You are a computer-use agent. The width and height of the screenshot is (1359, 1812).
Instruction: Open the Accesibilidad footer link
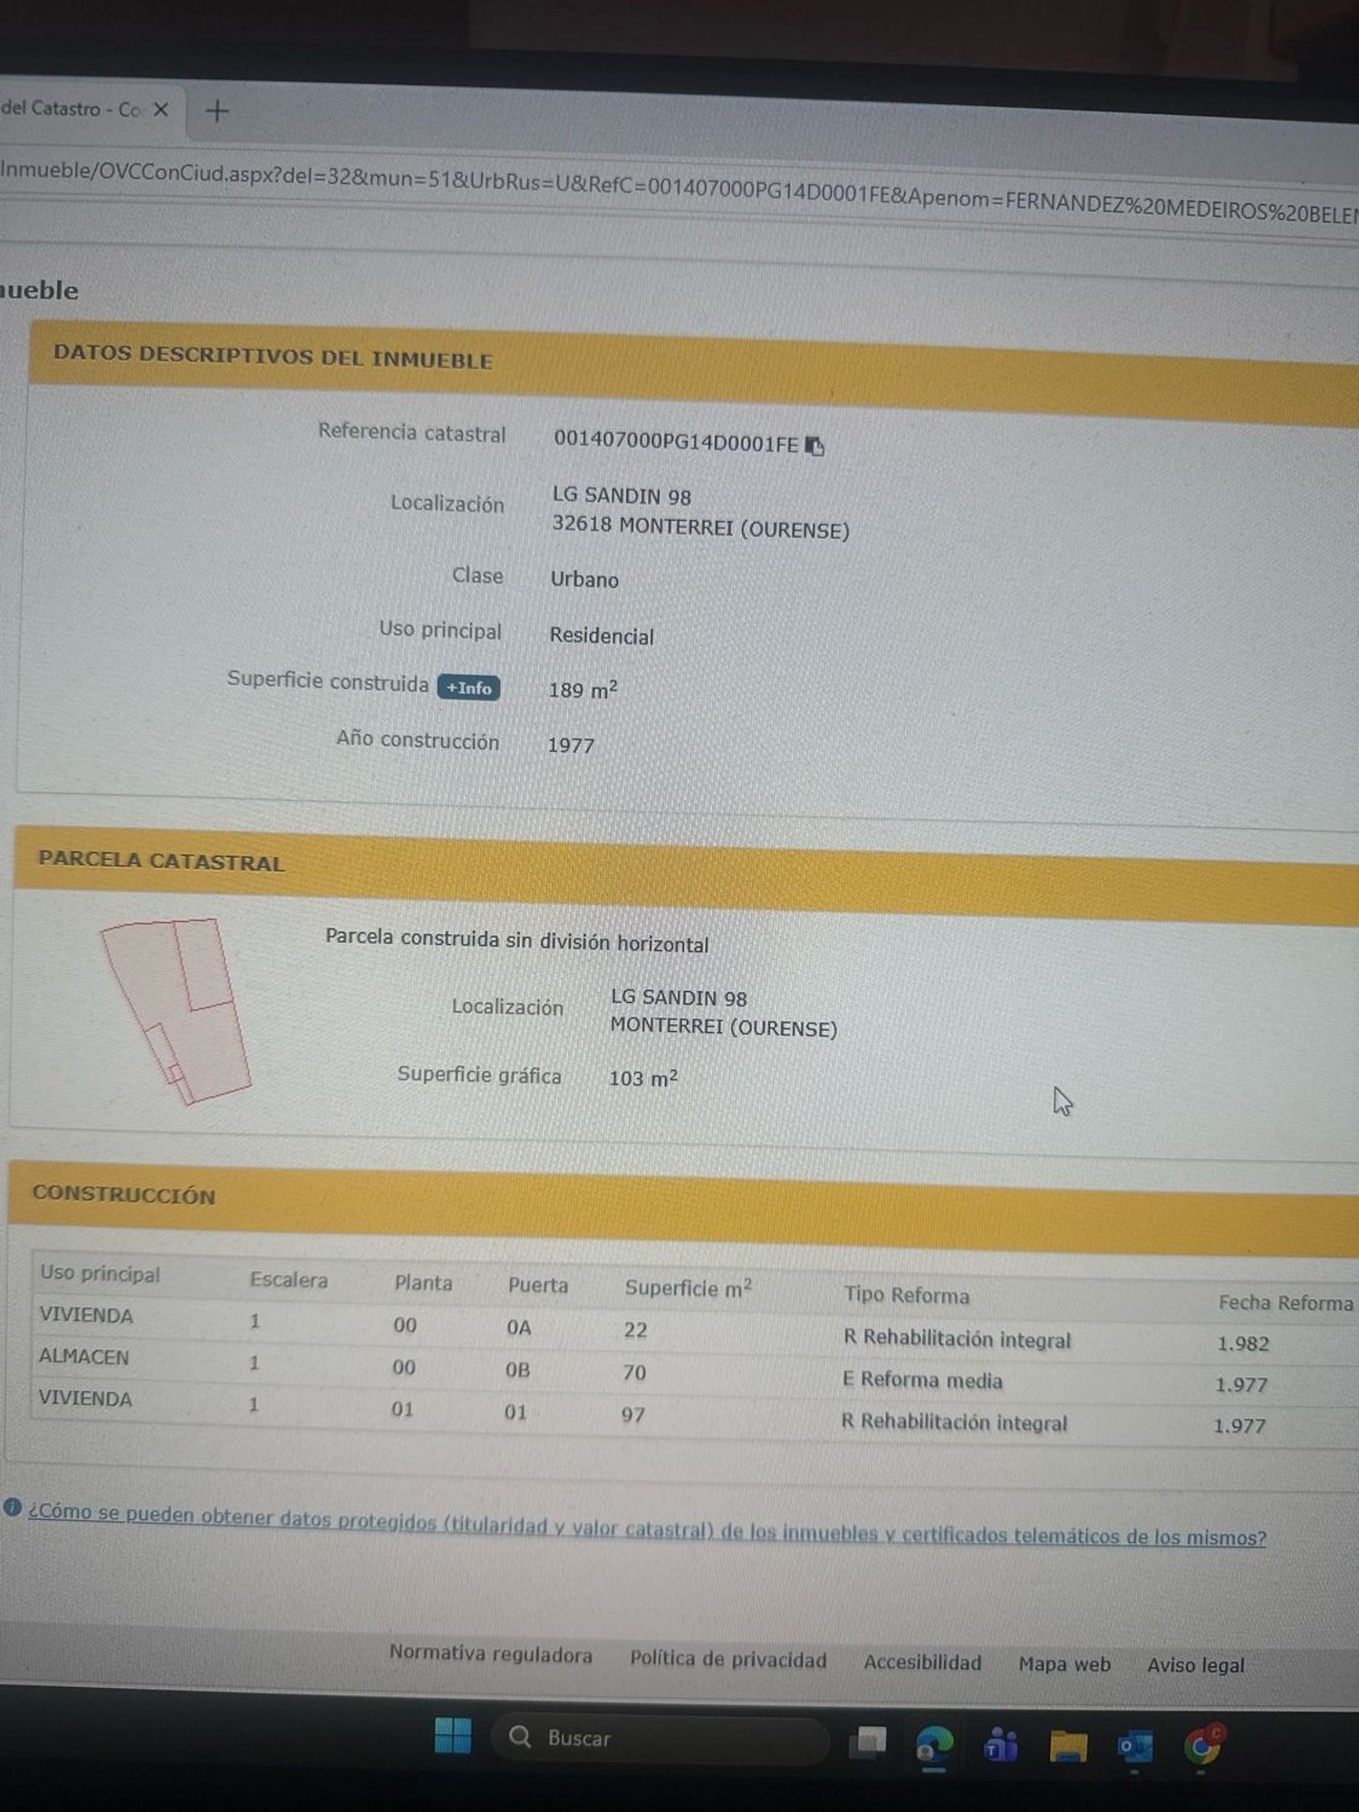tap(922, 1663)
